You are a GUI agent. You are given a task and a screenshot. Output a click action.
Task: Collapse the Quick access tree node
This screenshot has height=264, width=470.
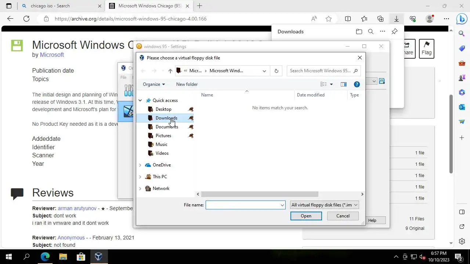click(140, 100)
